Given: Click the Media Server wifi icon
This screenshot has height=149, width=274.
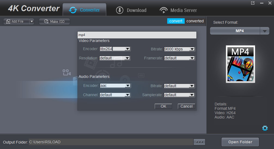Looking at the screenshot, I should 164,10.
